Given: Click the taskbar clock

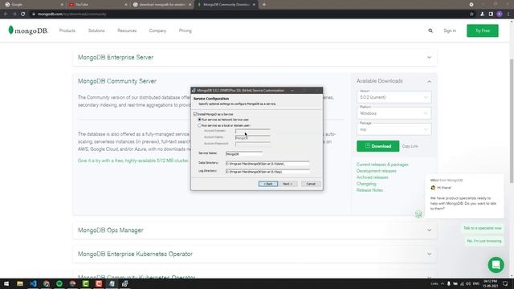Looking at the screenshot, I should (x=490, y=283).
